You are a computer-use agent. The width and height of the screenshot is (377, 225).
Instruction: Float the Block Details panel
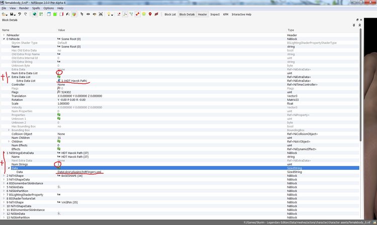tap(357, 20)
